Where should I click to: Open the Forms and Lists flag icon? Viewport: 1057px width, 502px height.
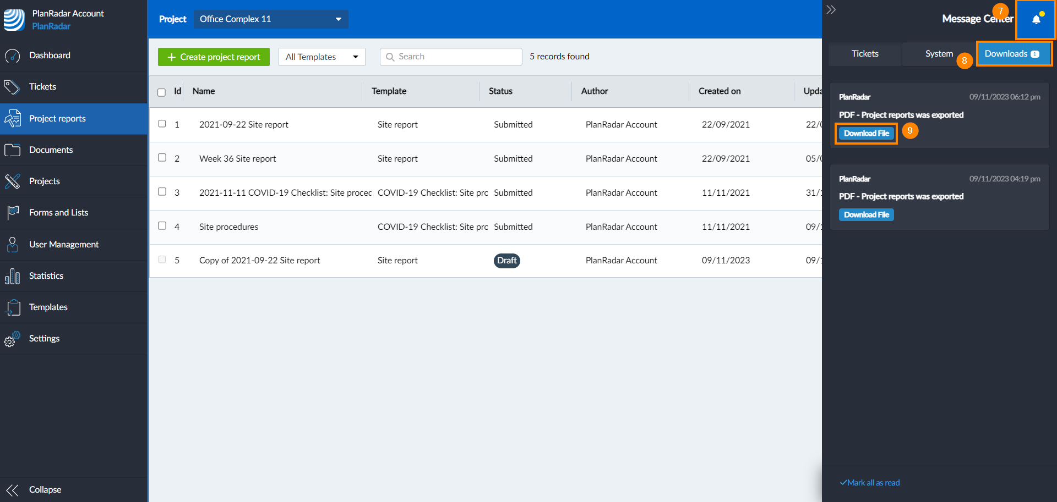pos(12,213)
